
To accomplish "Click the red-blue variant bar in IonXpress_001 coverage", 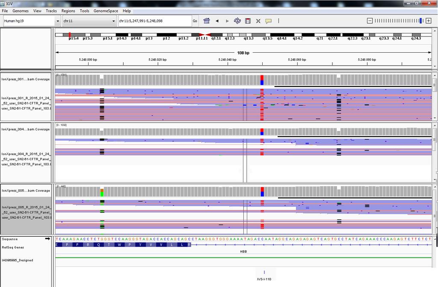I will click(x=262, y=80).
